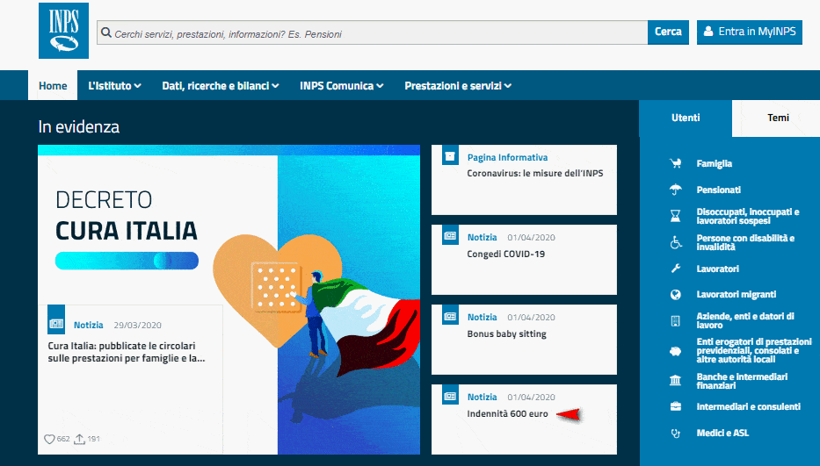Click the Pensionati umbrella icon

pos(676,190)
